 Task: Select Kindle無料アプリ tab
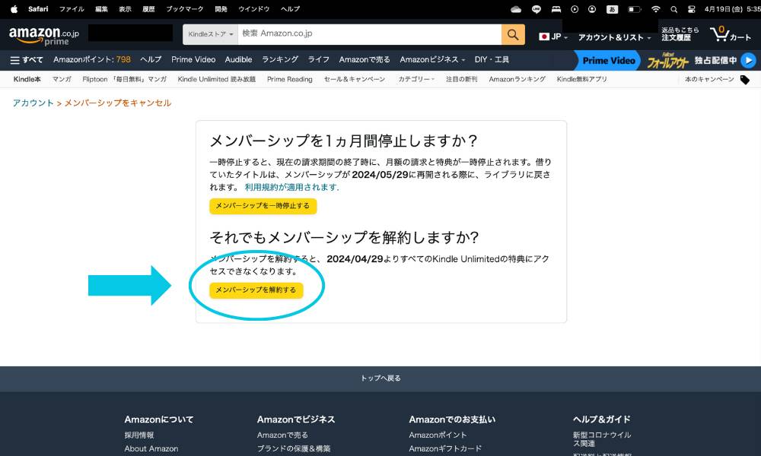tap(582, 79)
